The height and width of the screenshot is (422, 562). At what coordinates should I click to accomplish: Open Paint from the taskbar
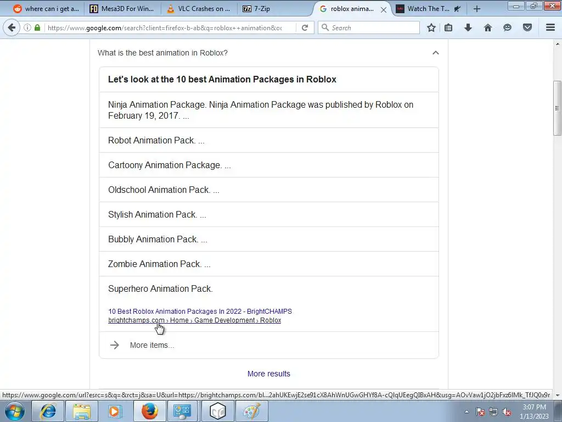pos(251,411)
